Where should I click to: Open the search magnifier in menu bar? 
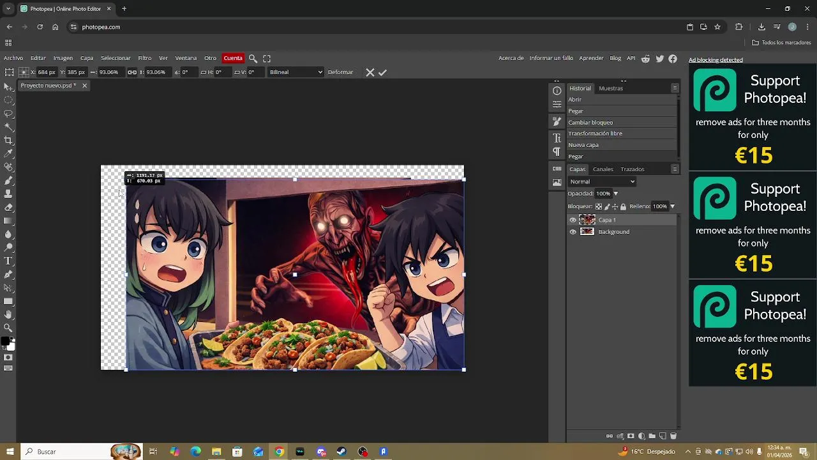[x=253, y=58]
